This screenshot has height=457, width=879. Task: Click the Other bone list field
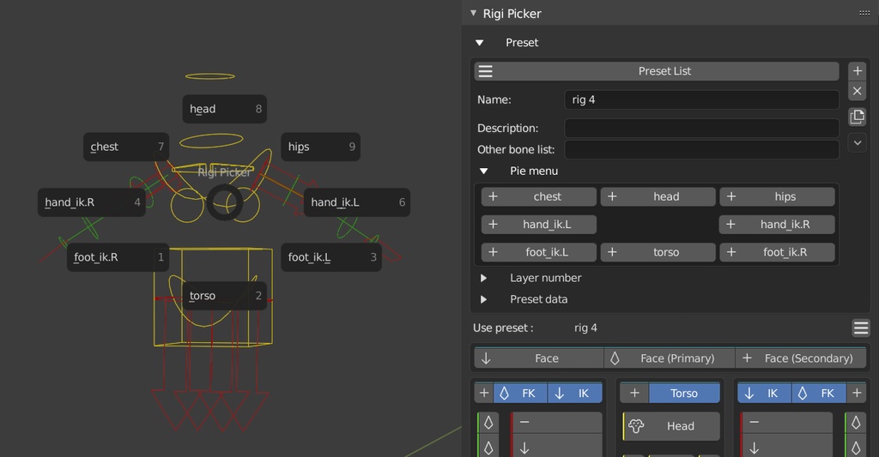(701, 149)
